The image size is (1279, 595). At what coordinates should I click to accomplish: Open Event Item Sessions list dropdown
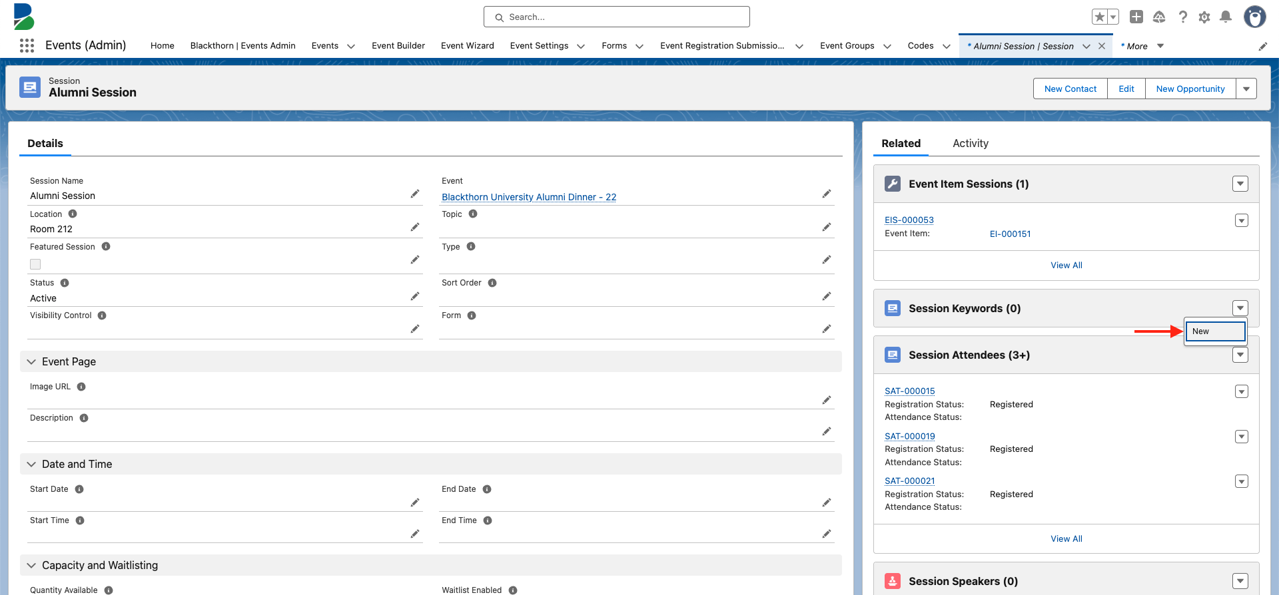1240,184
